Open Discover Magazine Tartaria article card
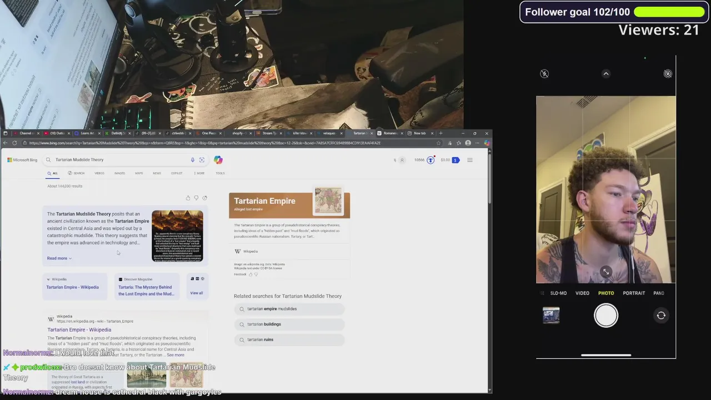The height and width of the screenshot is (400, 711). (147, 287)
